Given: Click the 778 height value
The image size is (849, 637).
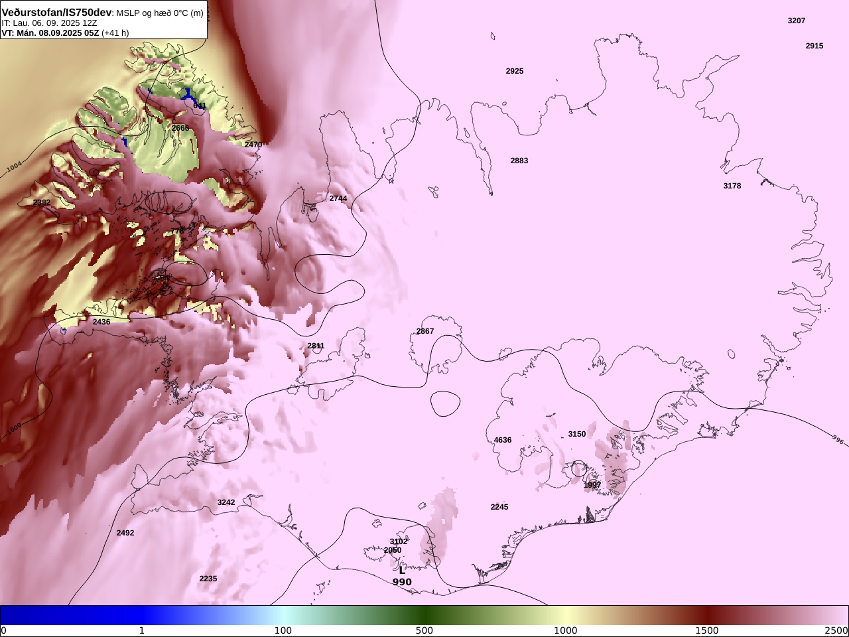Looking at the screenshot, I should pos(178,231).
